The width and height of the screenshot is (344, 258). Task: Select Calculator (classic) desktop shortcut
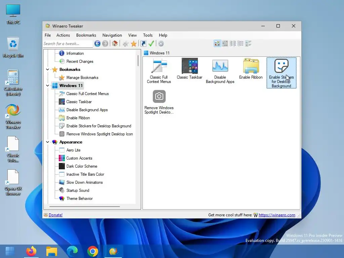click(x=13, y=83)
